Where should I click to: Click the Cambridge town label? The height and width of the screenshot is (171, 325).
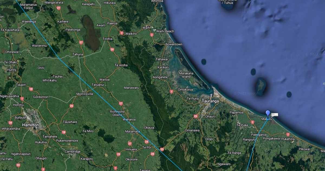73,151
